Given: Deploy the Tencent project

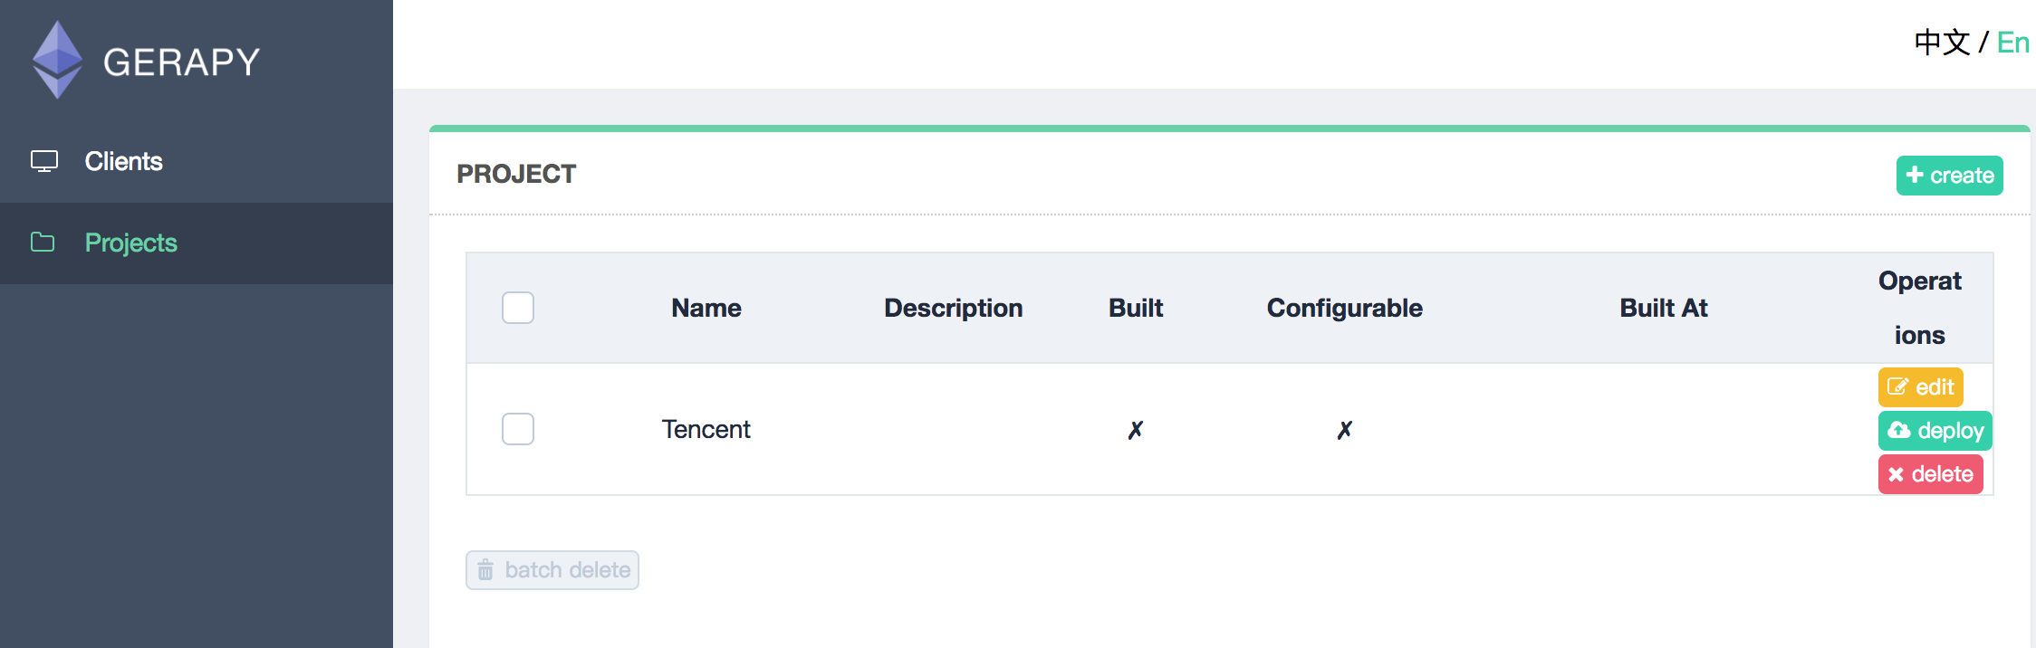Looking at the screenshot, I should 1935,431.
